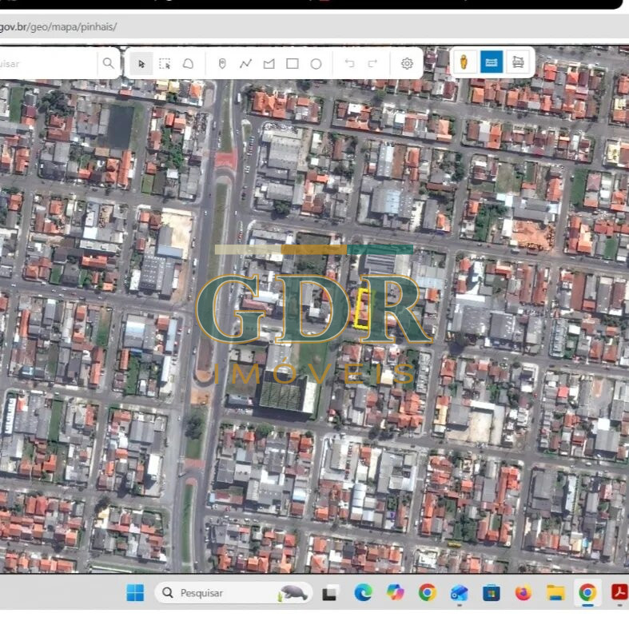The image size is (629, 629).
Task: Open the Windows Start menu
Action: point(135,593)
